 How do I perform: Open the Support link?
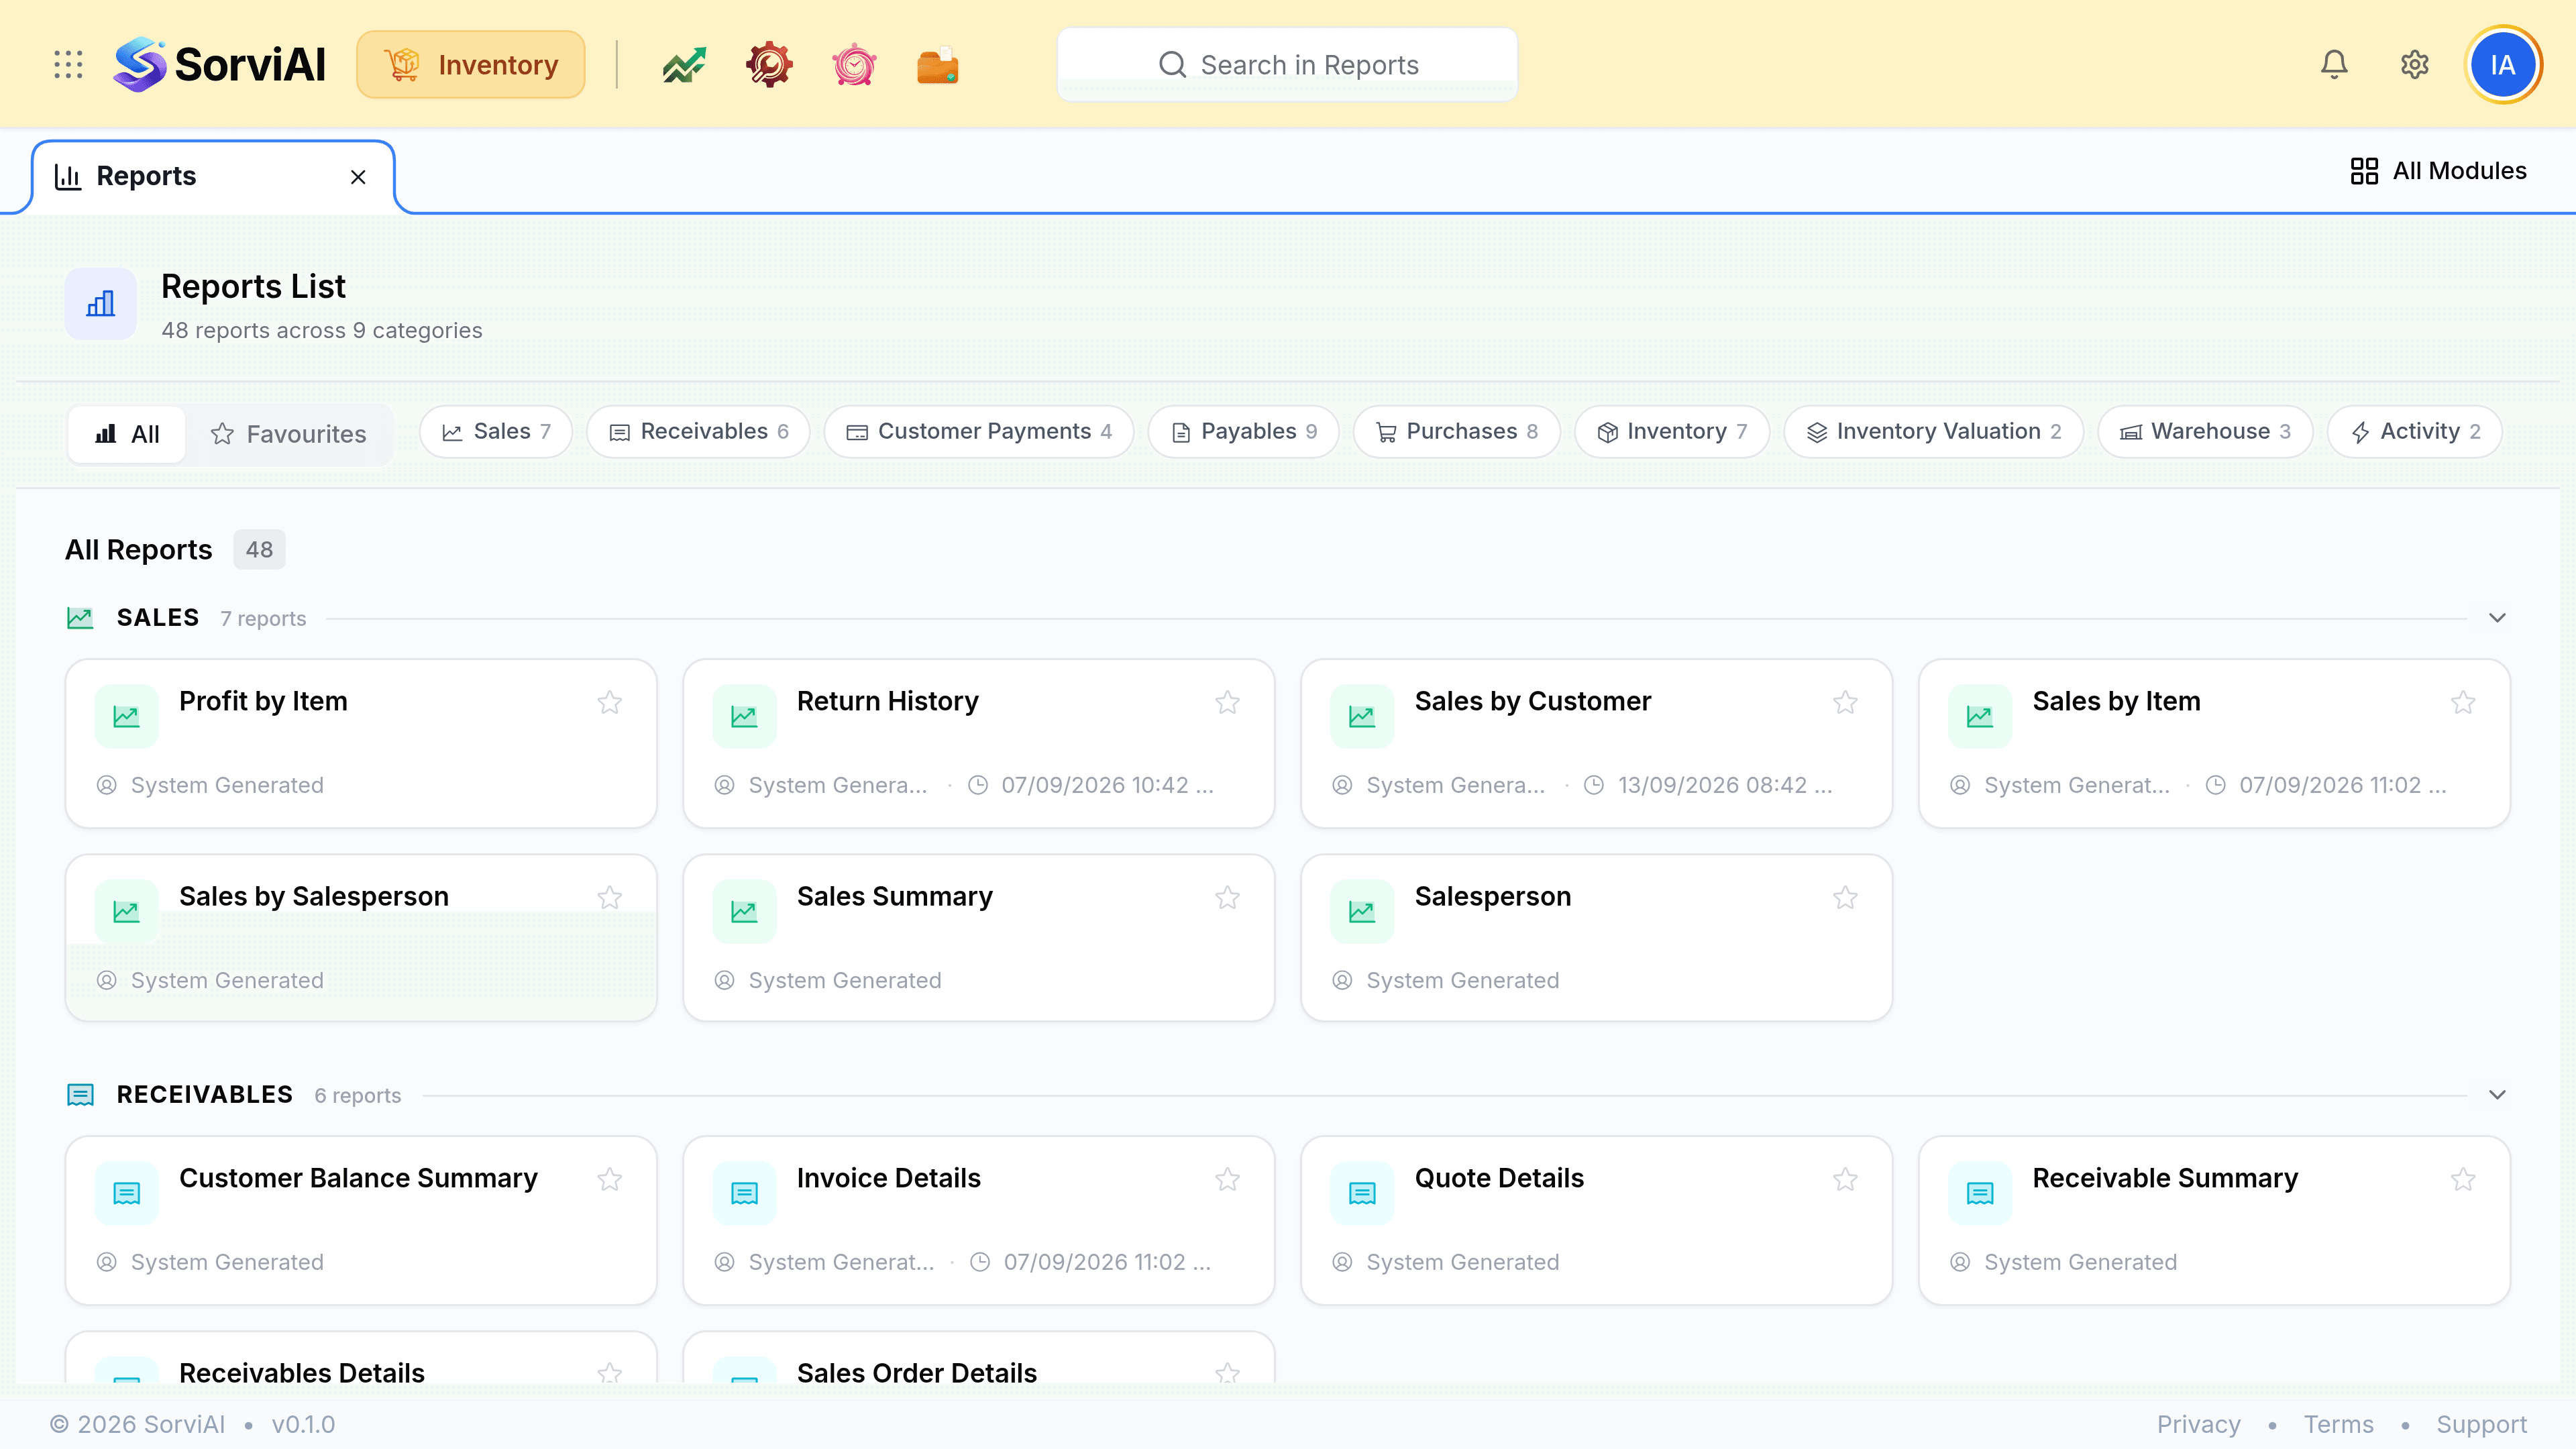point(2481,1424)
